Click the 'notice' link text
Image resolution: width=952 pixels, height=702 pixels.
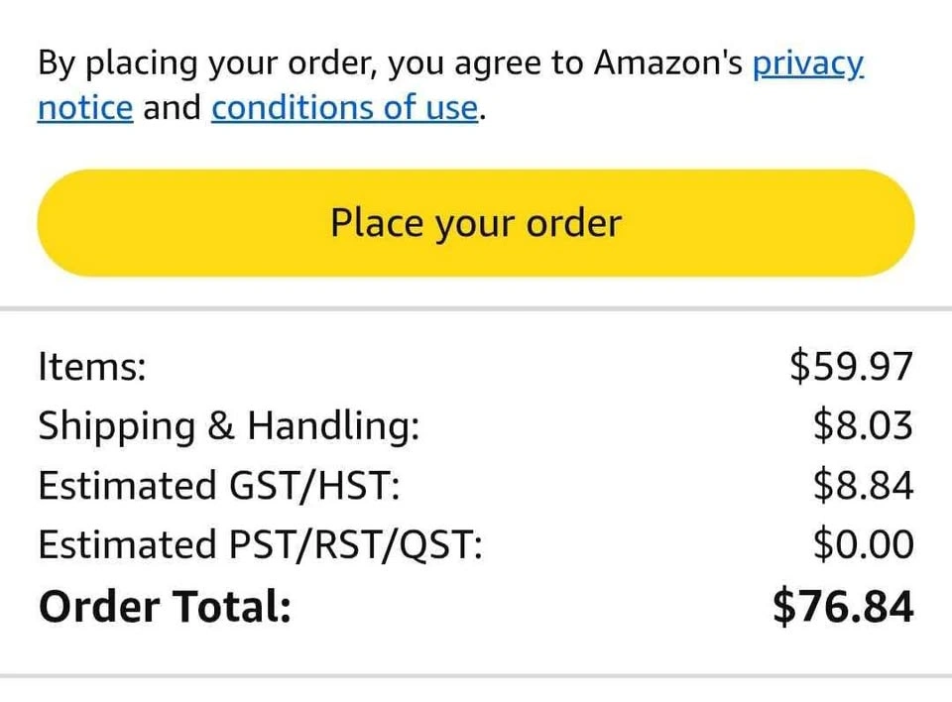click(x=84, y=107)
